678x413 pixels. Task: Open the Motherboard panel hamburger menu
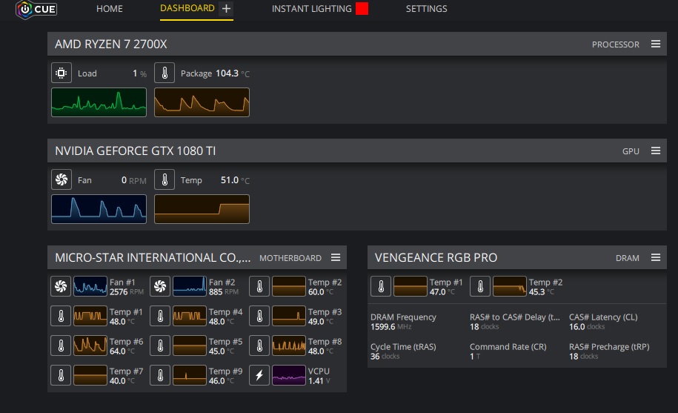[x=335, y=258]
